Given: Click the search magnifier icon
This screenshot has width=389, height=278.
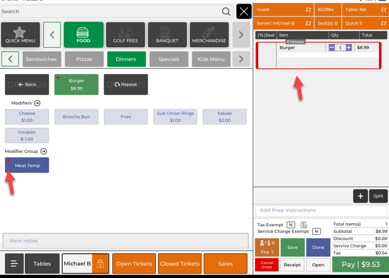Looking at the screenshot, I should (226, 12).
